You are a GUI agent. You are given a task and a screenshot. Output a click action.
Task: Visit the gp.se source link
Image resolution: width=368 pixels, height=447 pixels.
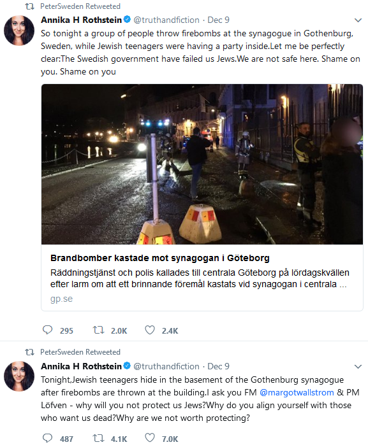(61, 299)
